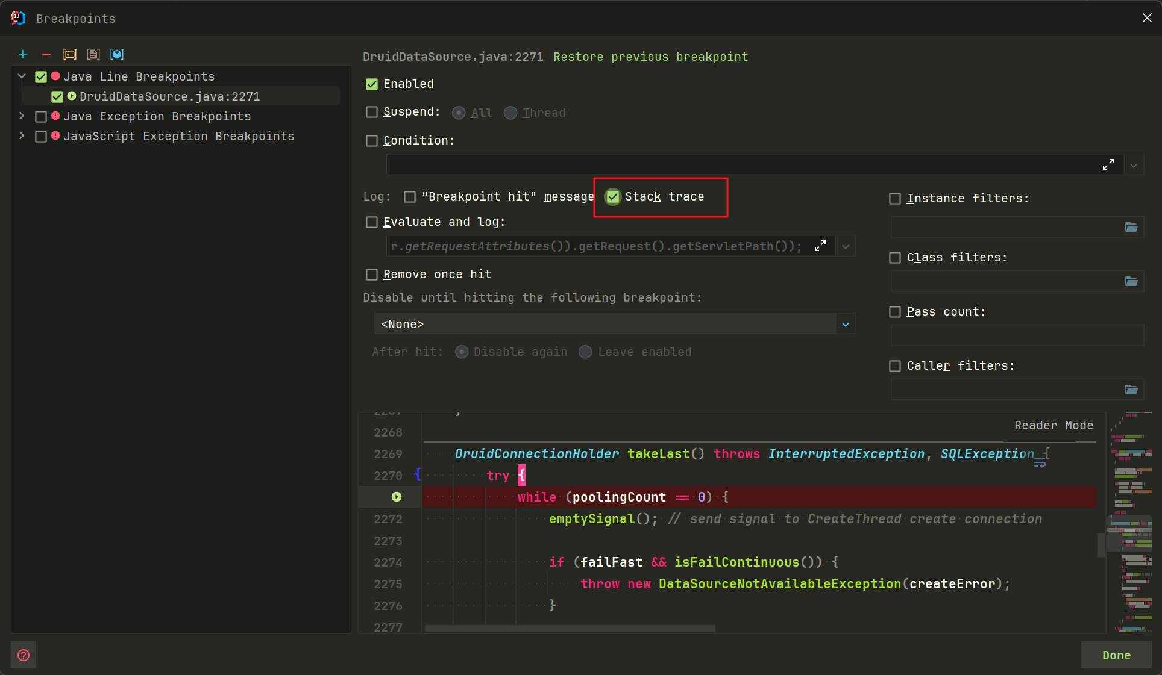Select JavaScript Exception Breakpoints group
Viewport: 1162px width, 675px height.
pos(171,135)
